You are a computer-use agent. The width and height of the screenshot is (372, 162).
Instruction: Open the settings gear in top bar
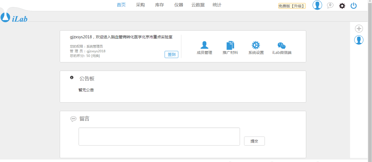342,6
